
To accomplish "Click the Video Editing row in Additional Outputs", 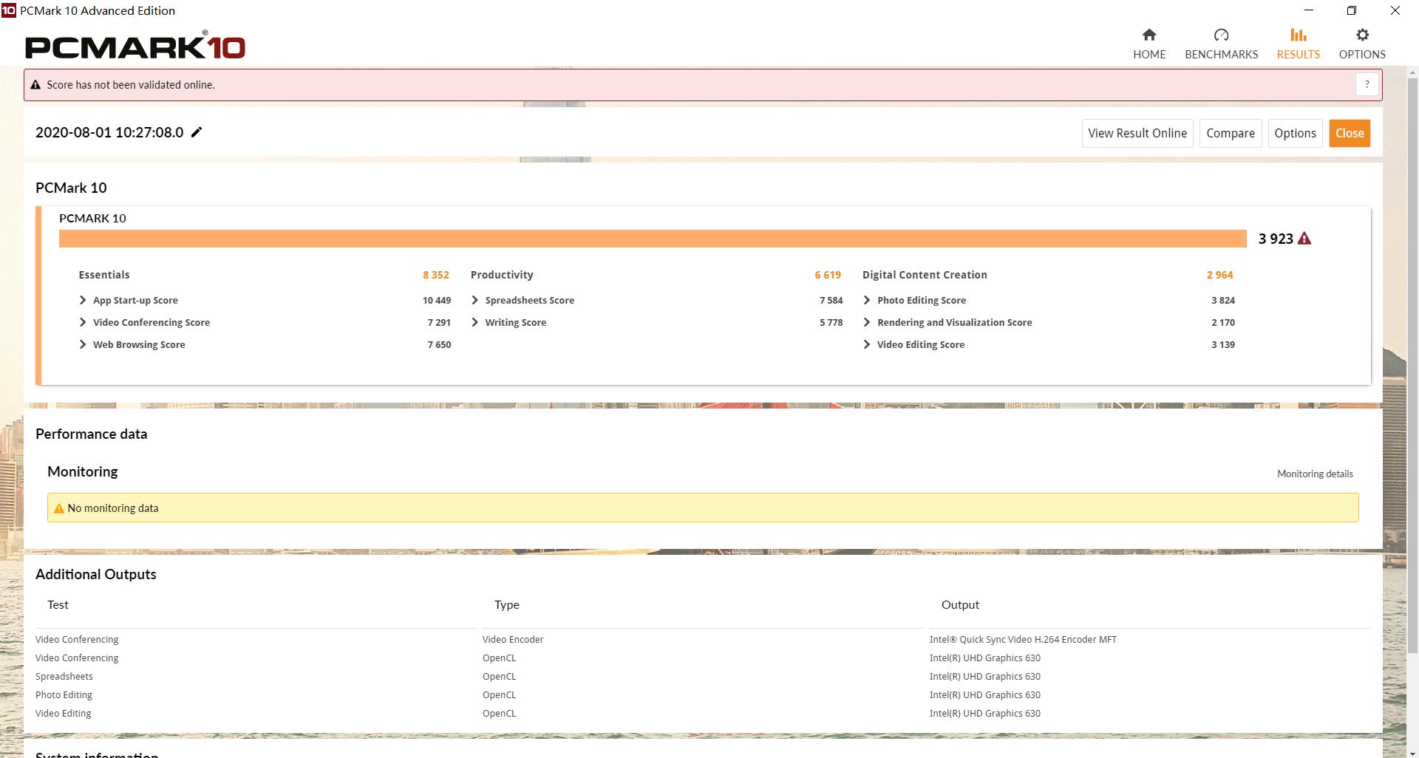I will (703, 714).
